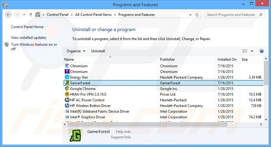Go up one level with Up arrow

coord(31,15)
